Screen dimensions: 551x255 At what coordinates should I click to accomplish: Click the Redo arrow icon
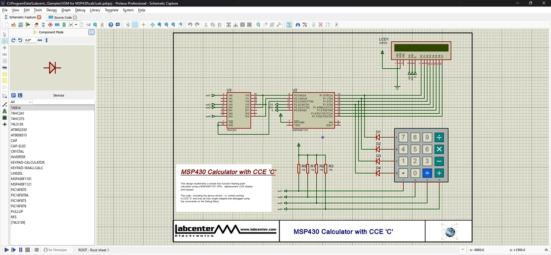coord(197,24)
